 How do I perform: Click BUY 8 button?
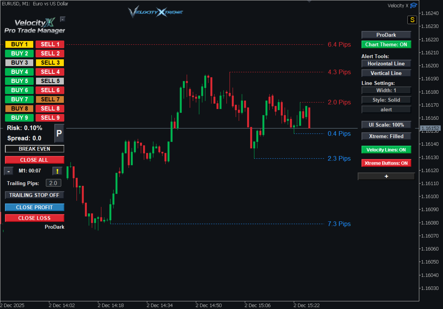tap(19, 109)
